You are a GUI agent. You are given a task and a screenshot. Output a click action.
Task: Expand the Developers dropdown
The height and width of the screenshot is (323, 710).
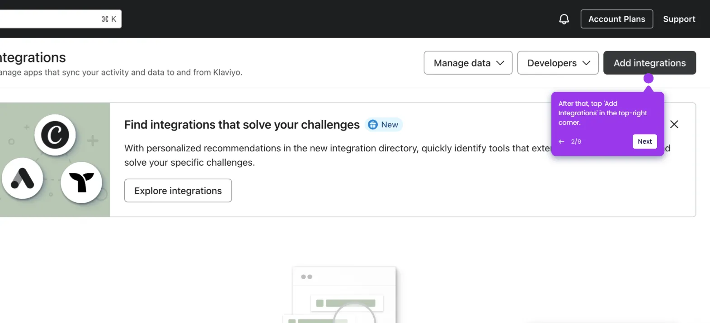tap(558, 63)
